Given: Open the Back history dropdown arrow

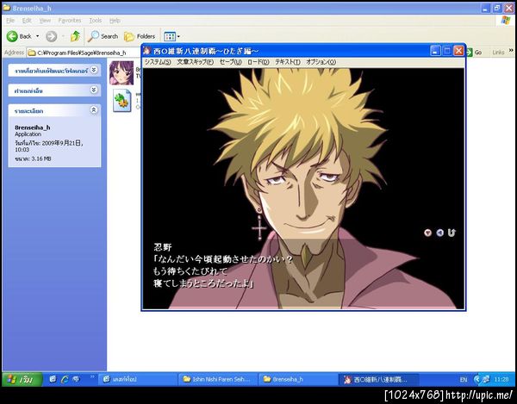Looking at the screenshot, I should (37, 36).
